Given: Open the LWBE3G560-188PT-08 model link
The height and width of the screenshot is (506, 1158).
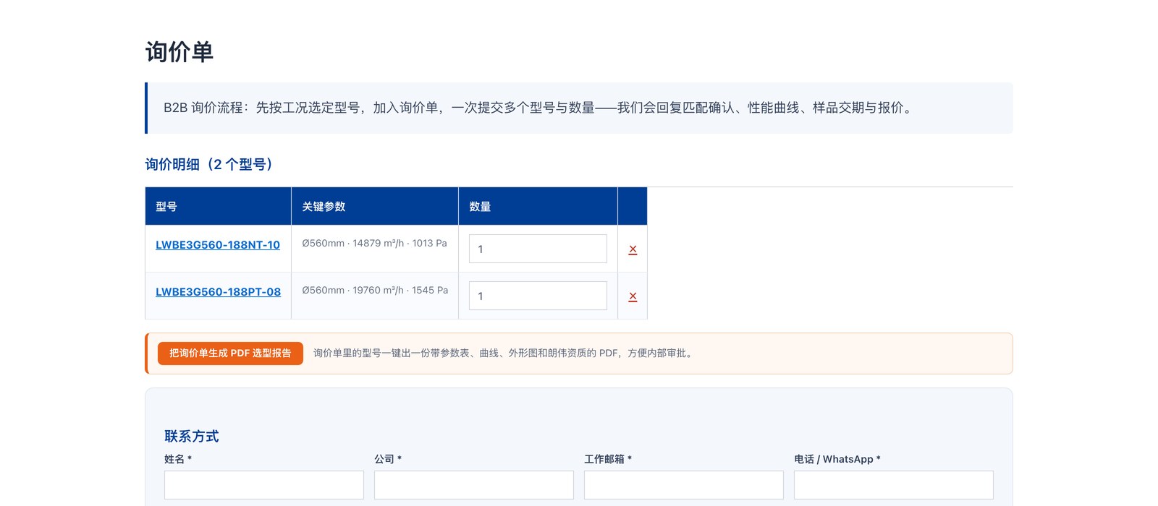Looking at the screenshot, I should pos(218,292).
